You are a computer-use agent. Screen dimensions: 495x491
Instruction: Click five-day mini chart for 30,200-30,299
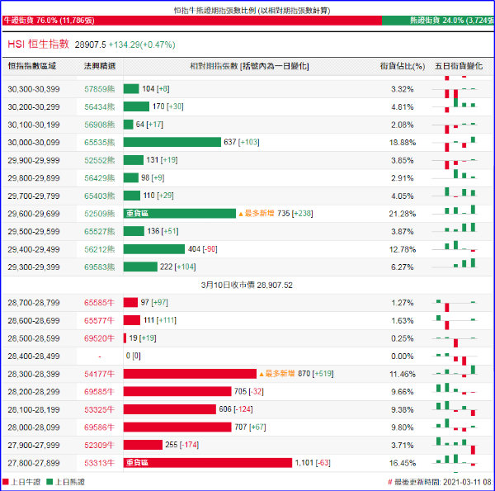tap(455, 106)
